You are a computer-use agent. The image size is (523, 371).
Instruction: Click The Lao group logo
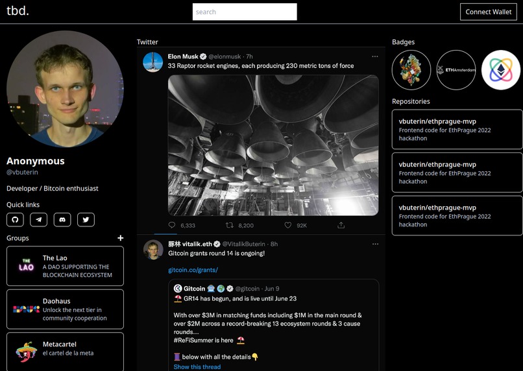click(x=27, y=265)
